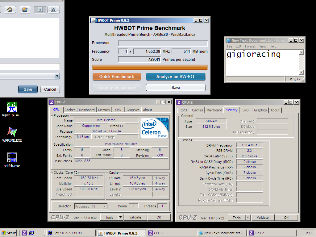Open the SPD tab in right CPU-Z
The image size is (316, 237).
[x=245, y=110]
